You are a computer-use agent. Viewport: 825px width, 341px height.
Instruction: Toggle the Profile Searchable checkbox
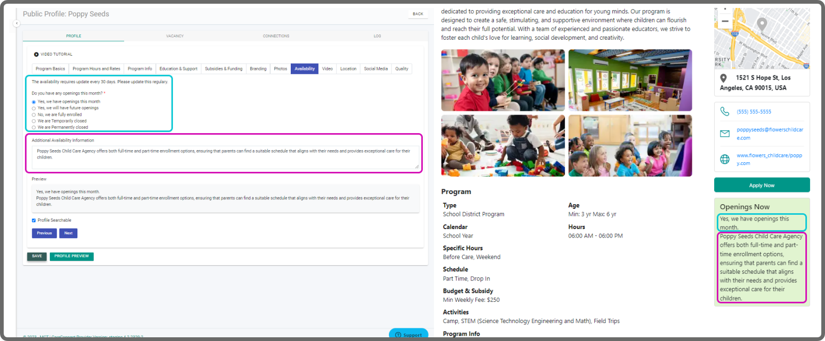(34, 220)
